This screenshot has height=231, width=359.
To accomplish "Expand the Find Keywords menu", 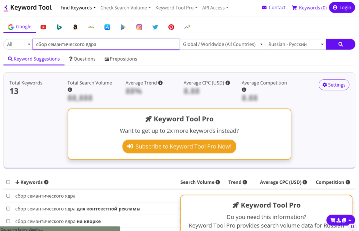I will point(78,8).
